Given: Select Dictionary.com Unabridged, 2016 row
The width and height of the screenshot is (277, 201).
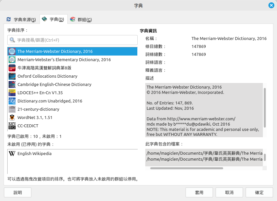Looking at the screenshot, I should click(72, 101).
